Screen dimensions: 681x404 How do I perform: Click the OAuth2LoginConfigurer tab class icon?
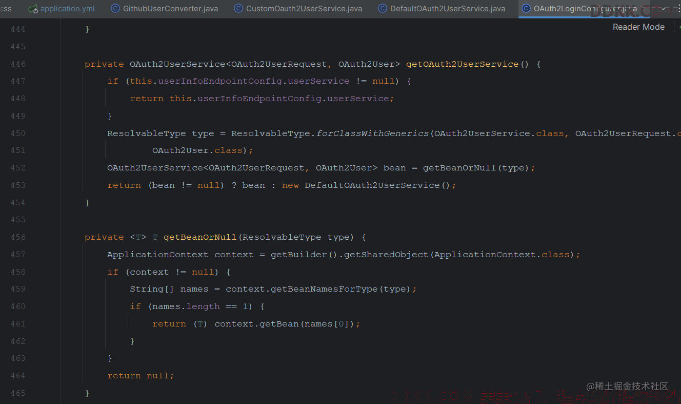526,9
